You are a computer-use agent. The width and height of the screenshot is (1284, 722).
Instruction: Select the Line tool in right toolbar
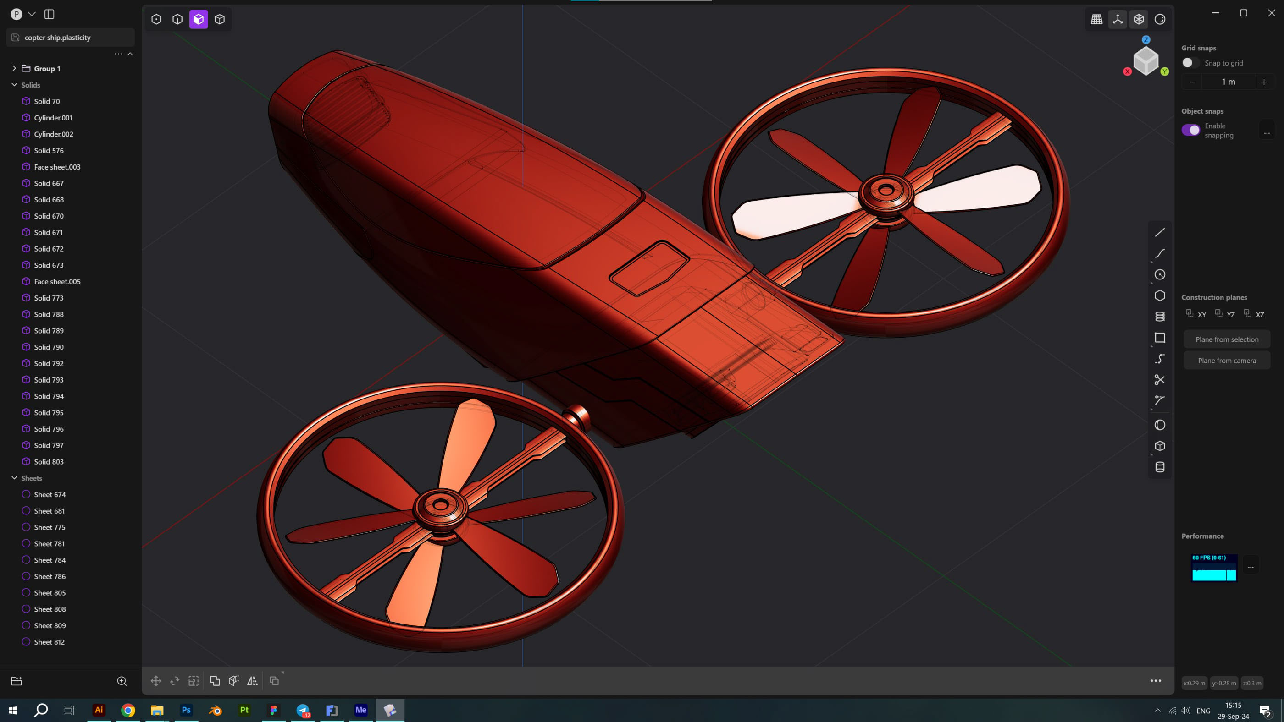[1159, 233]
